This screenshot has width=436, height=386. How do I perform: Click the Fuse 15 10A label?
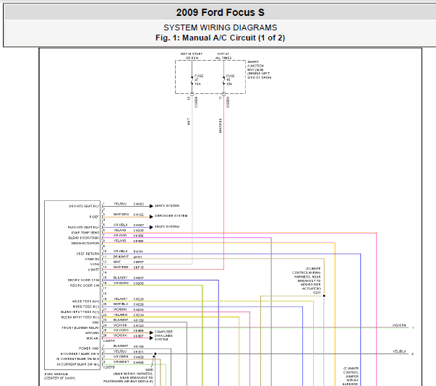(230, 80)
